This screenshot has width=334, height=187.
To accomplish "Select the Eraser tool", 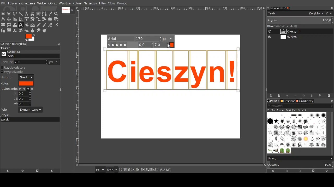I will tap(50, 25).
